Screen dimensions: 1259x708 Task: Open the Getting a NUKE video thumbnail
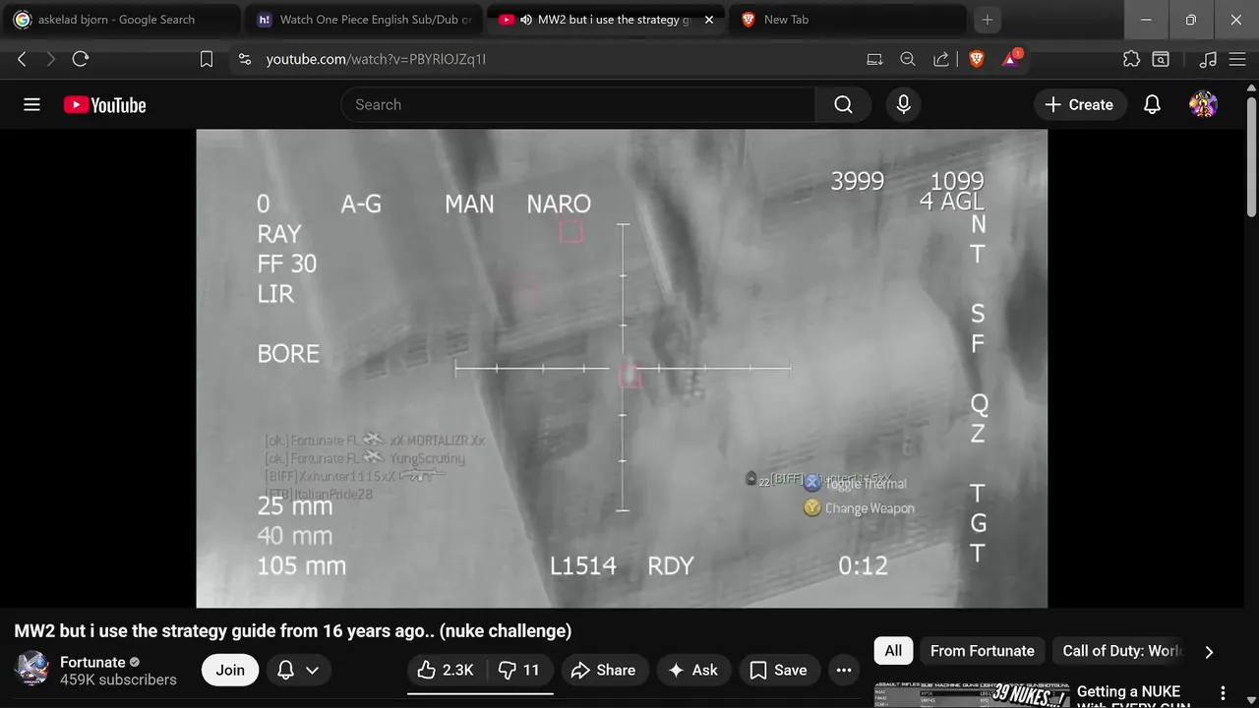click(972, 694)
